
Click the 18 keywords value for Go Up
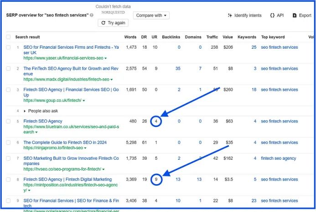(254, 90)
